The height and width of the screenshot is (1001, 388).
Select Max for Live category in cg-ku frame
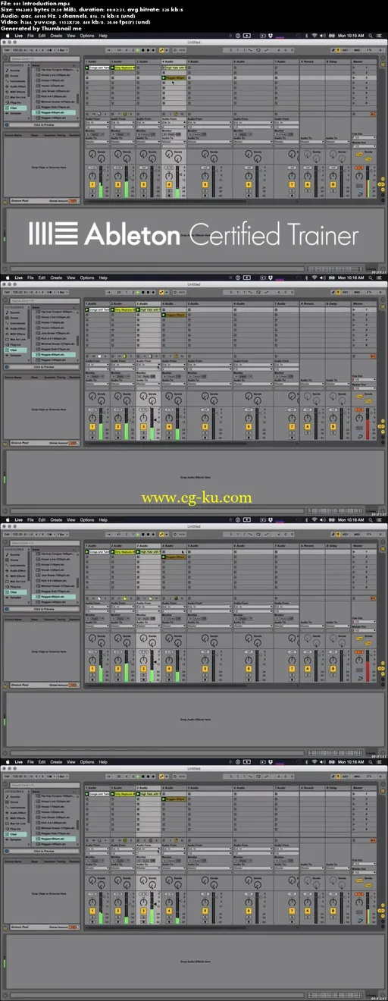click(x=16, y=340)
